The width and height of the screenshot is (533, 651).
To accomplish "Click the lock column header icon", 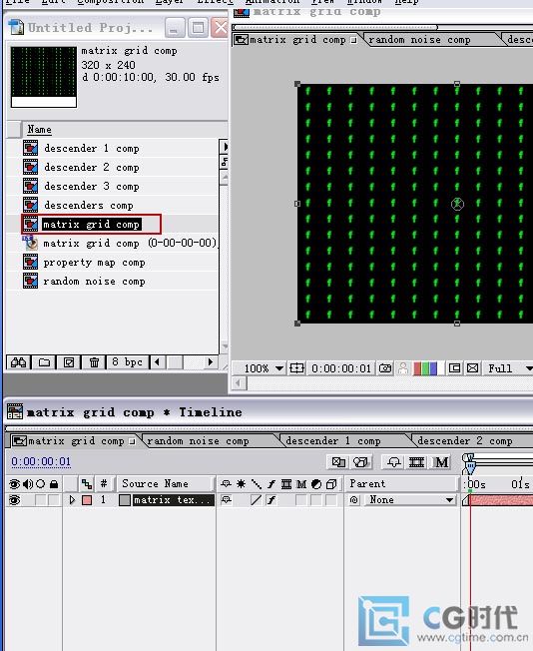I will click(x=54, y=484).
